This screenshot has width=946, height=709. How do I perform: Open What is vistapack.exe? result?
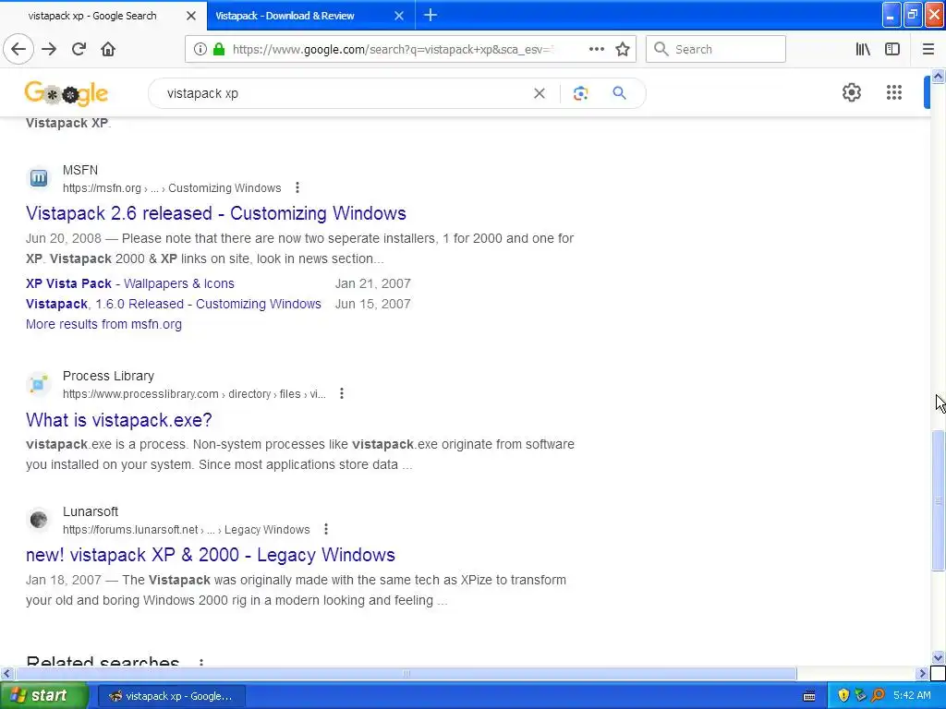pos(119,420)
